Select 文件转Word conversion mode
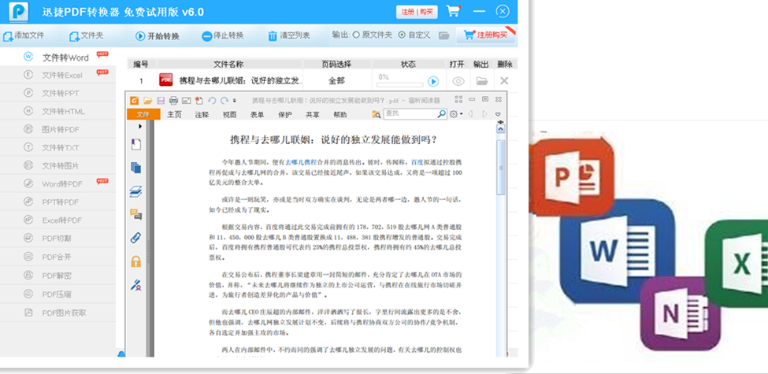768x374 pixels. click(58, 57)
